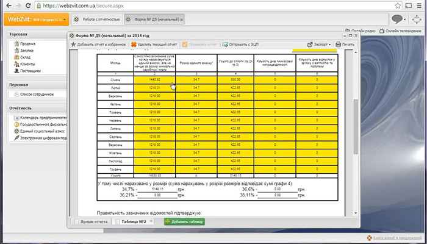The width and height of the screenshot is (427, 244).
Task: Click the Торговля section header
Action: 18,35
